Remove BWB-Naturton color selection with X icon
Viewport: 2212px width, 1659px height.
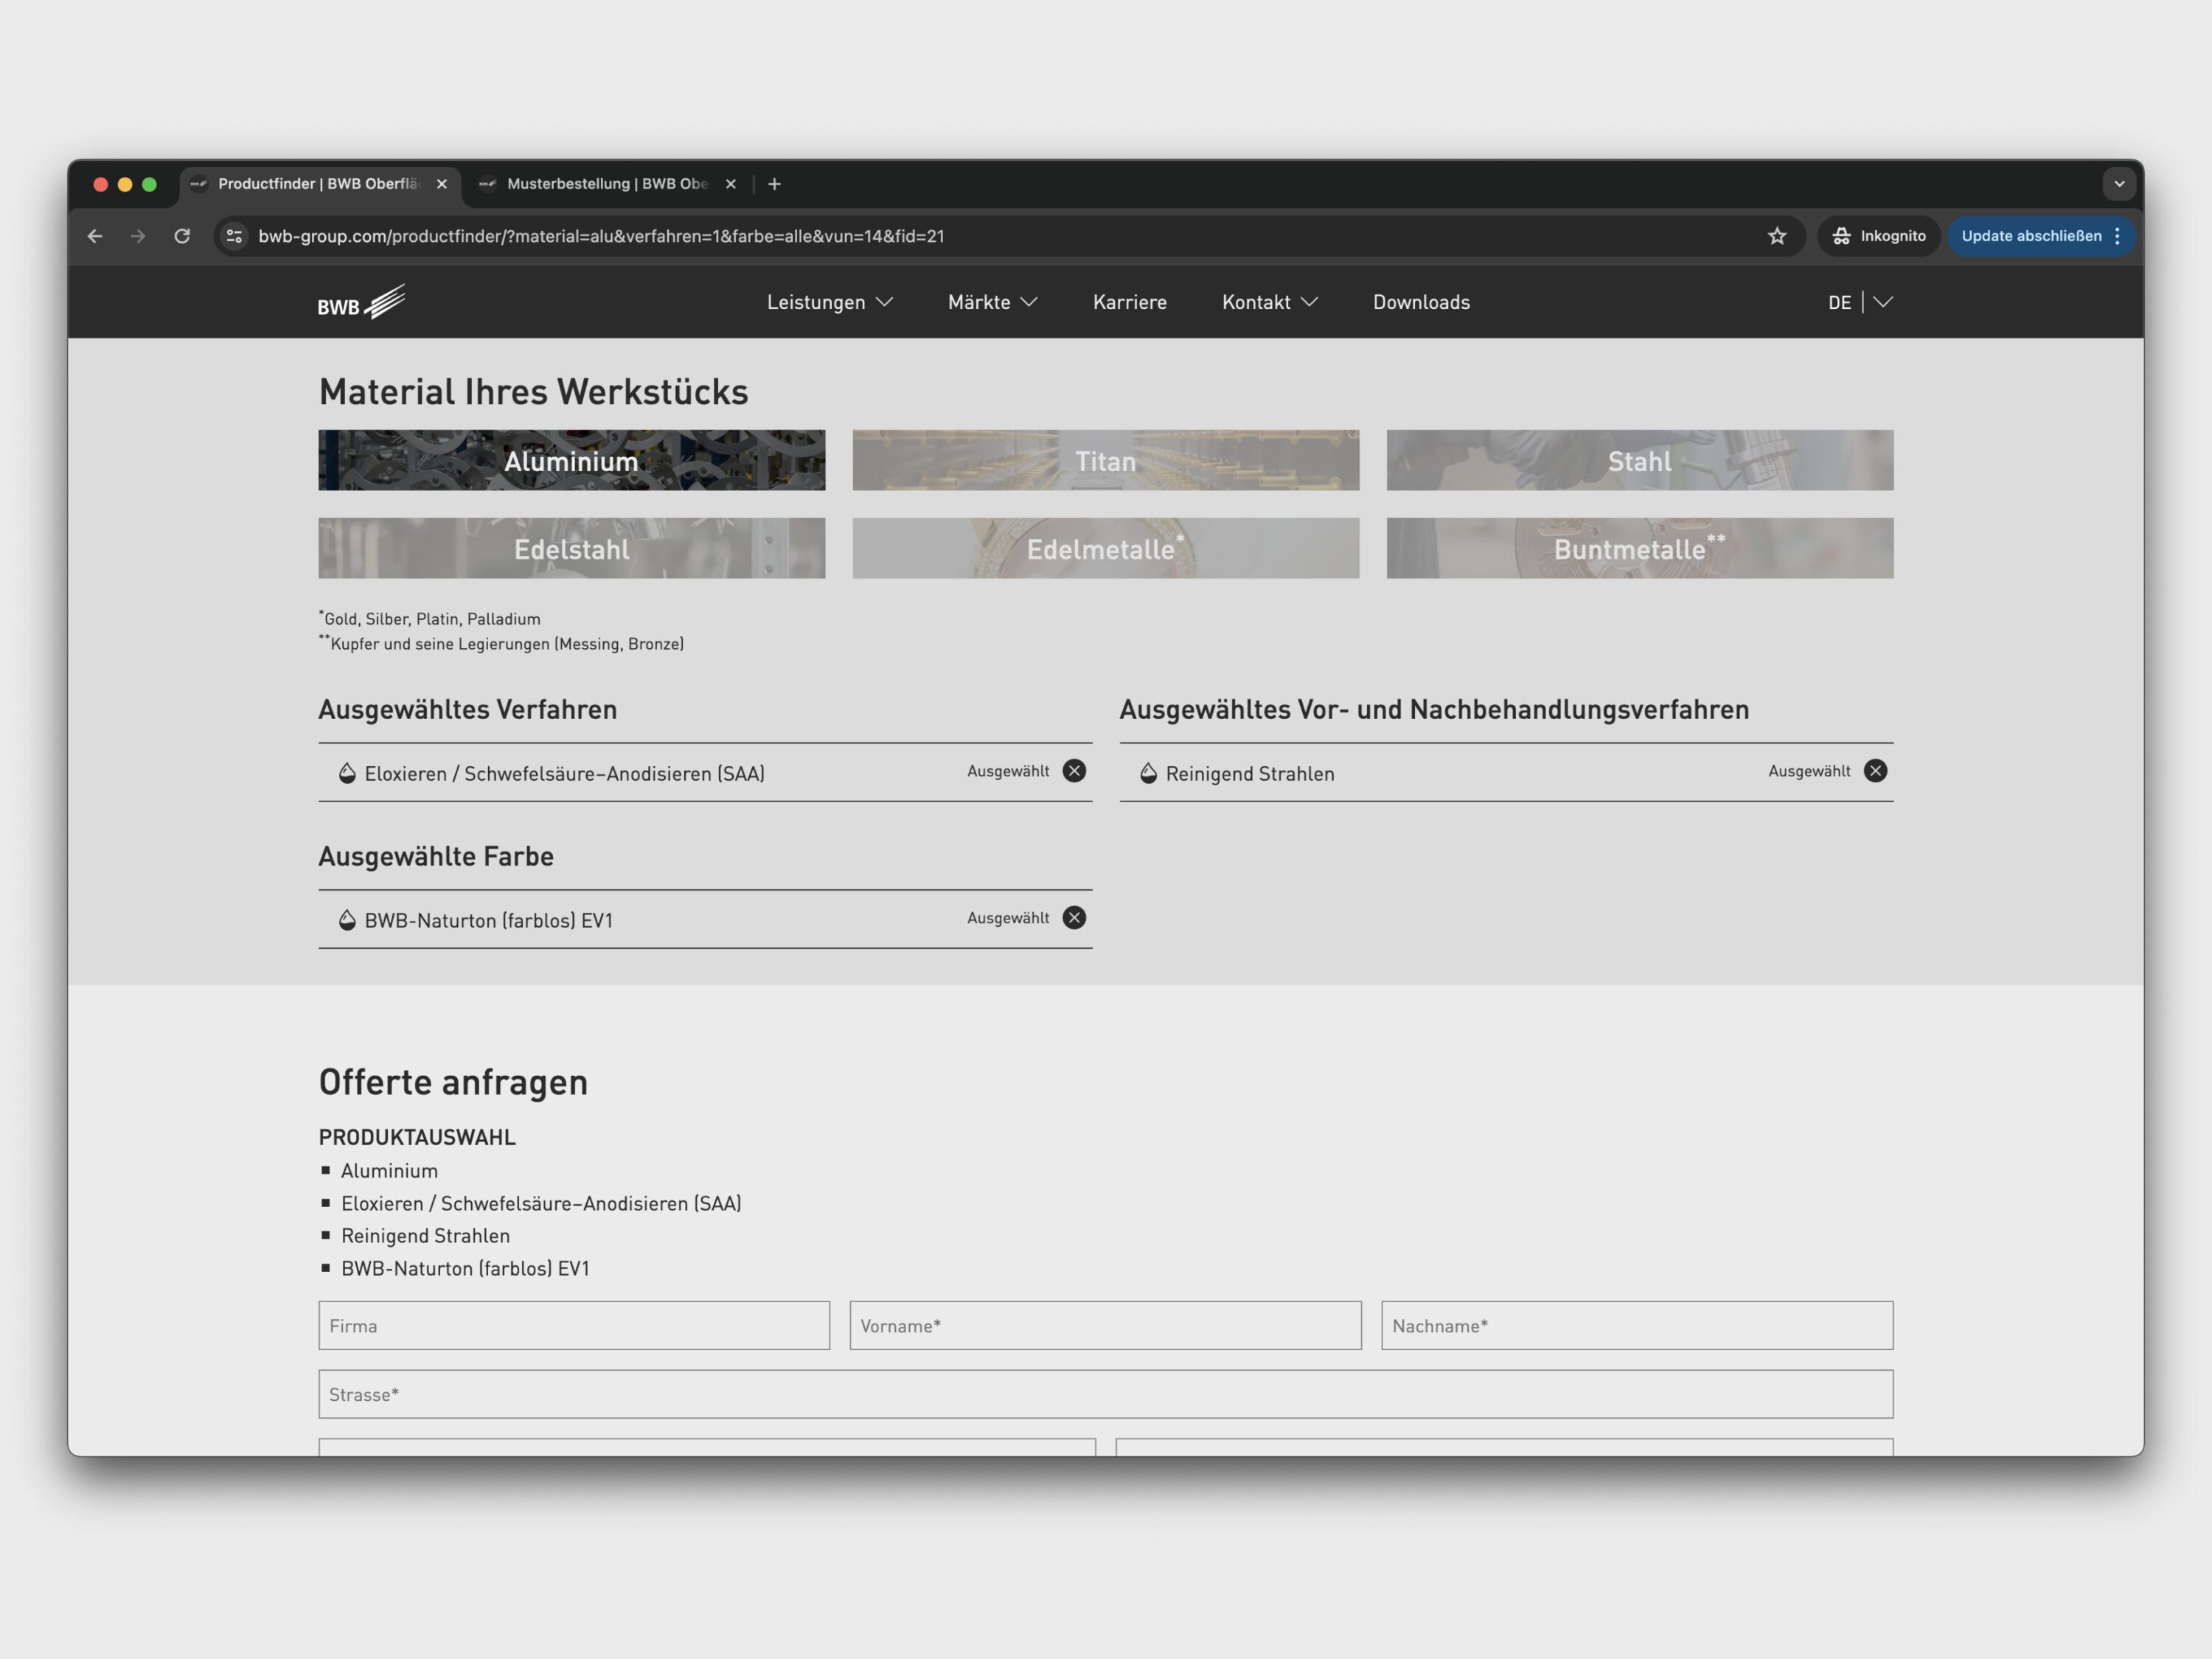[1074, 918]
